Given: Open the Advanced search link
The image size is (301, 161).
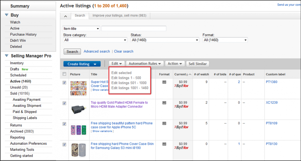Looking at the screenshot, I should click(97, 51).
